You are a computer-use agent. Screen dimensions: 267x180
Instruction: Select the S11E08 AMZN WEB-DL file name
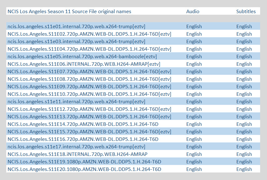90,79
